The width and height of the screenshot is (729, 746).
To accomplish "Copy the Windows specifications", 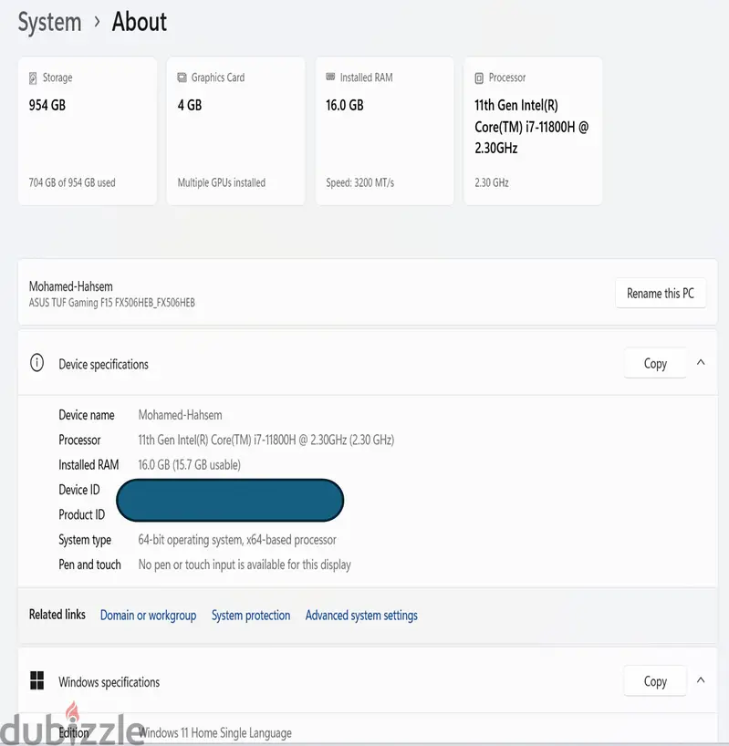I will click(x=655, y=681).
